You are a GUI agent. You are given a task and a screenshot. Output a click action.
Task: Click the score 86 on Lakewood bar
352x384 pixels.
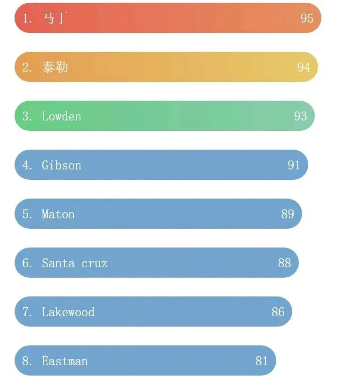pyautogui.click(x=278, y=312)
